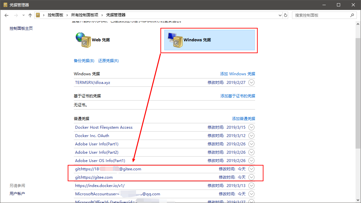Click 添加 Windows 凭据 link

click(237, 74)
